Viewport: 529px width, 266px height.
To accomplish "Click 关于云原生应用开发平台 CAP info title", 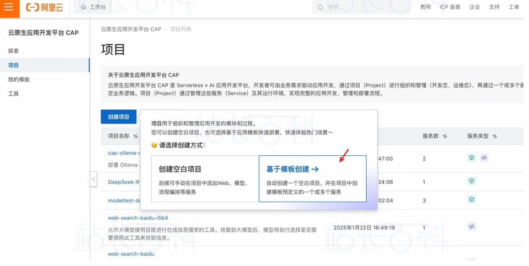I will 144,75.
